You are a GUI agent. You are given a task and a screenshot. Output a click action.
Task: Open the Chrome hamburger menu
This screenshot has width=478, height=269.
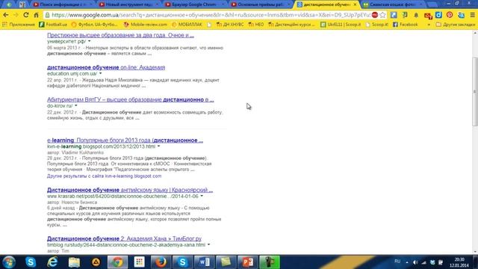472,15
